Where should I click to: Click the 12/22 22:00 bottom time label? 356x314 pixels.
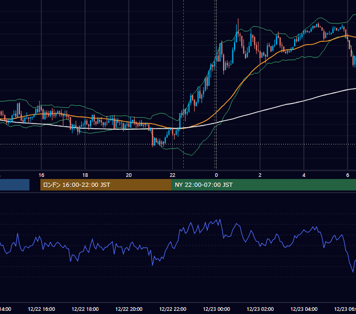tap(173, 309)
